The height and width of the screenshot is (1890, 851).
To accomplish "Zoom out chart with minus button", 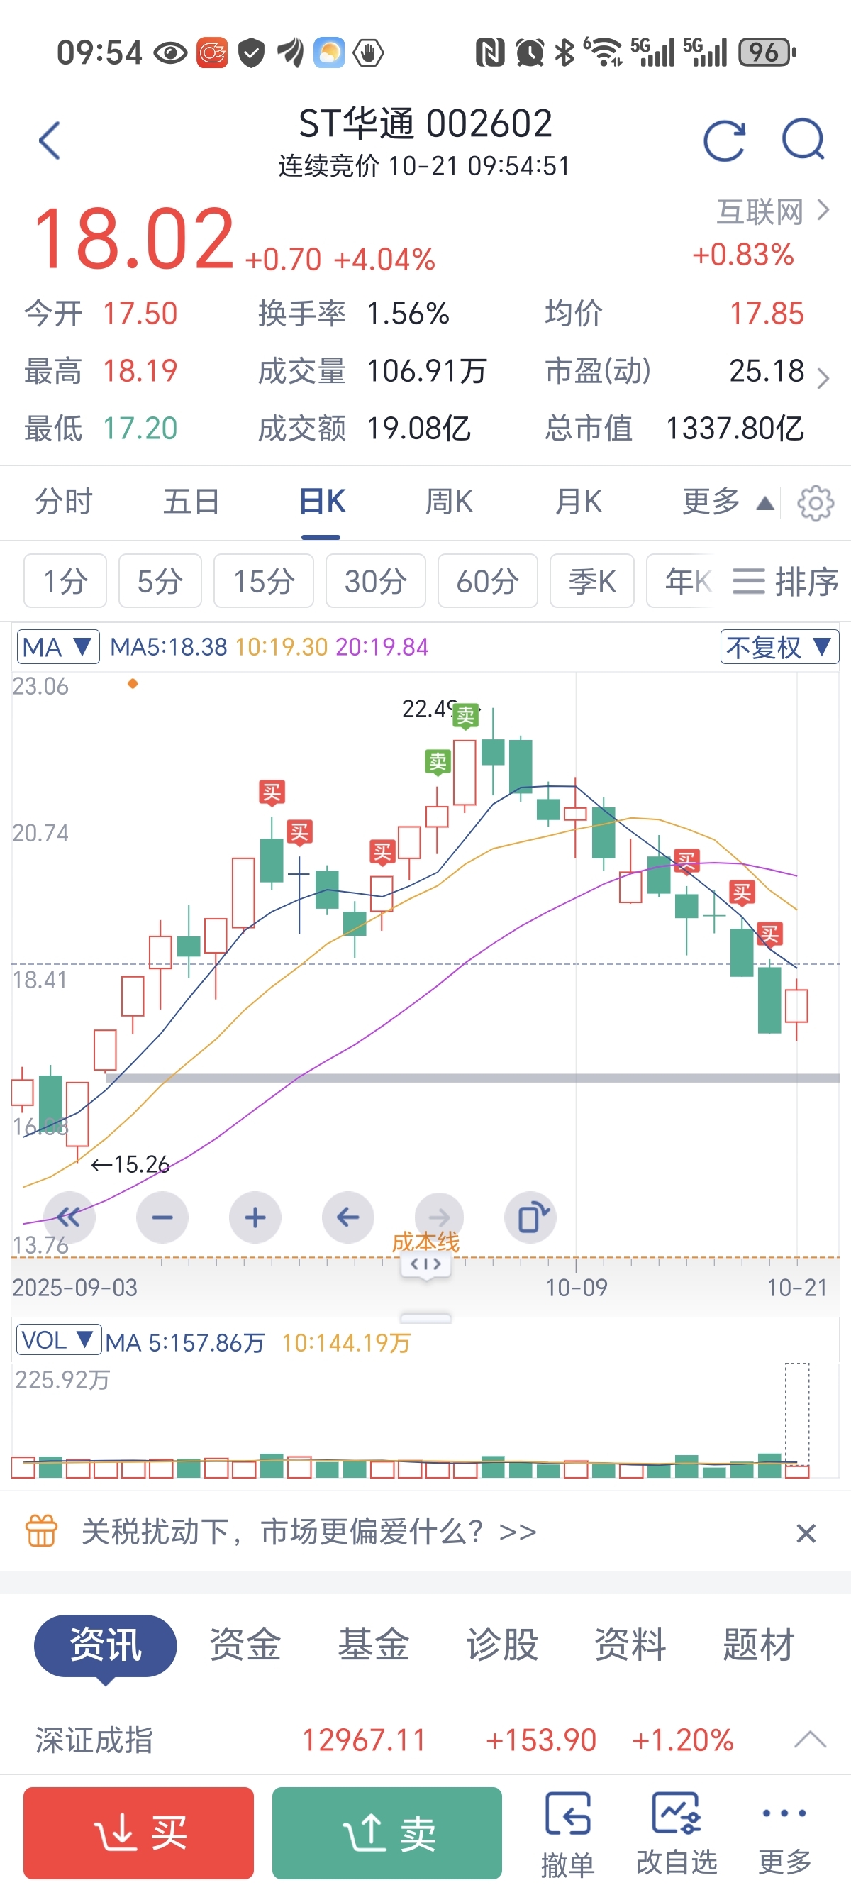I will [x=162, y=1218].
